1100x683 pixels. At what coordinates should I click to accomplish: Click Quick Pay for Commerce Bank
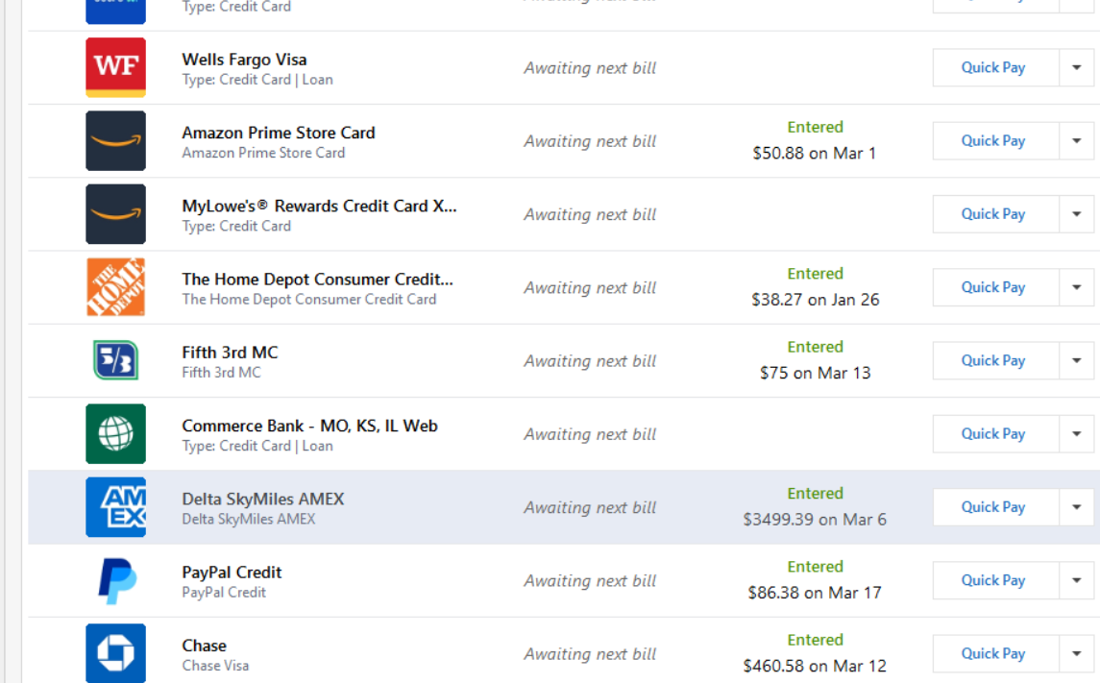coord(993,434)
